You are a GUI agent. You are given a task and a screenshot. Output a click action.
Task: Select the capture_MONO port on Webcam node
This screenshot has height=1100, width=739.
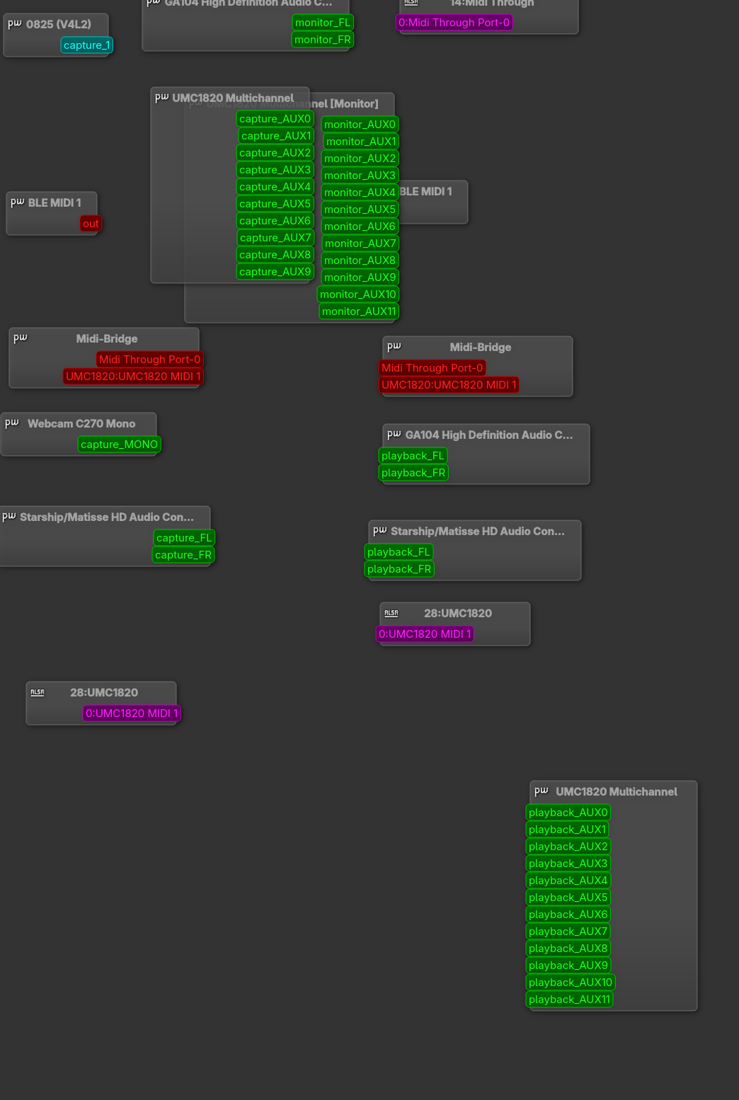tap(119, 445)
